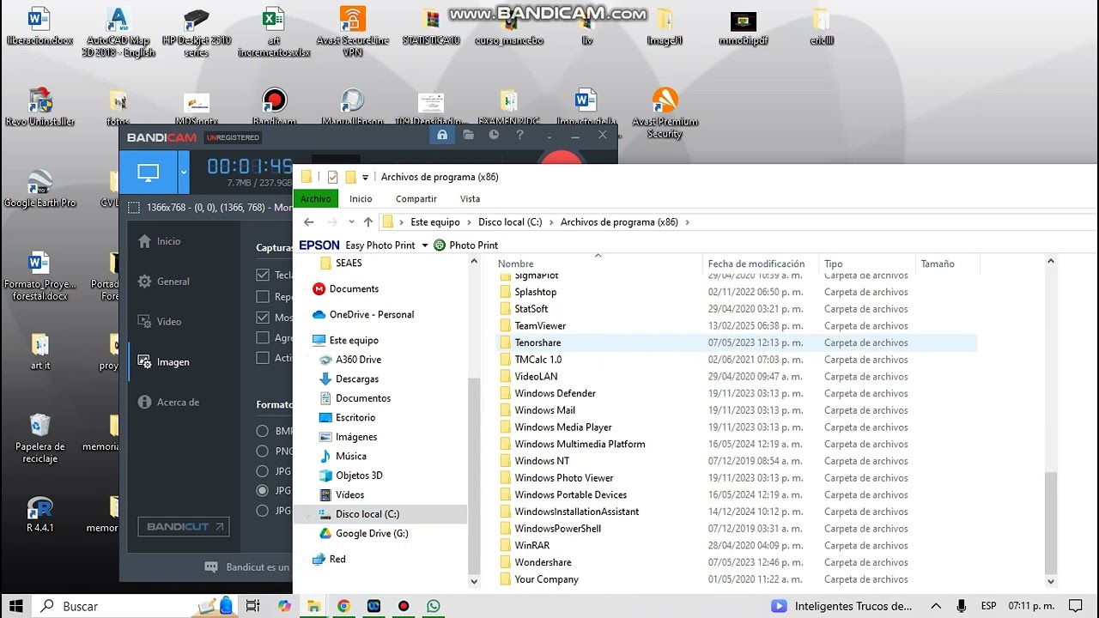Click Bandicam scheduled recording clock icon
This screenshot has height=618, width=1099.
tap(494, 136)
